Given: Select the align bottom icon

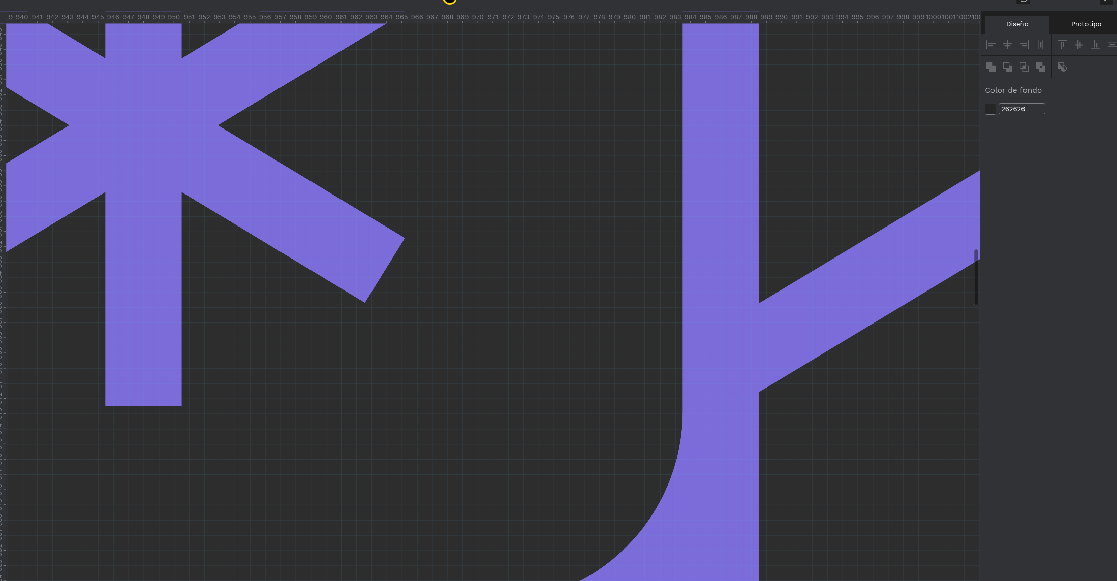Looking at the screenshot, I should tap(1096, 45).
